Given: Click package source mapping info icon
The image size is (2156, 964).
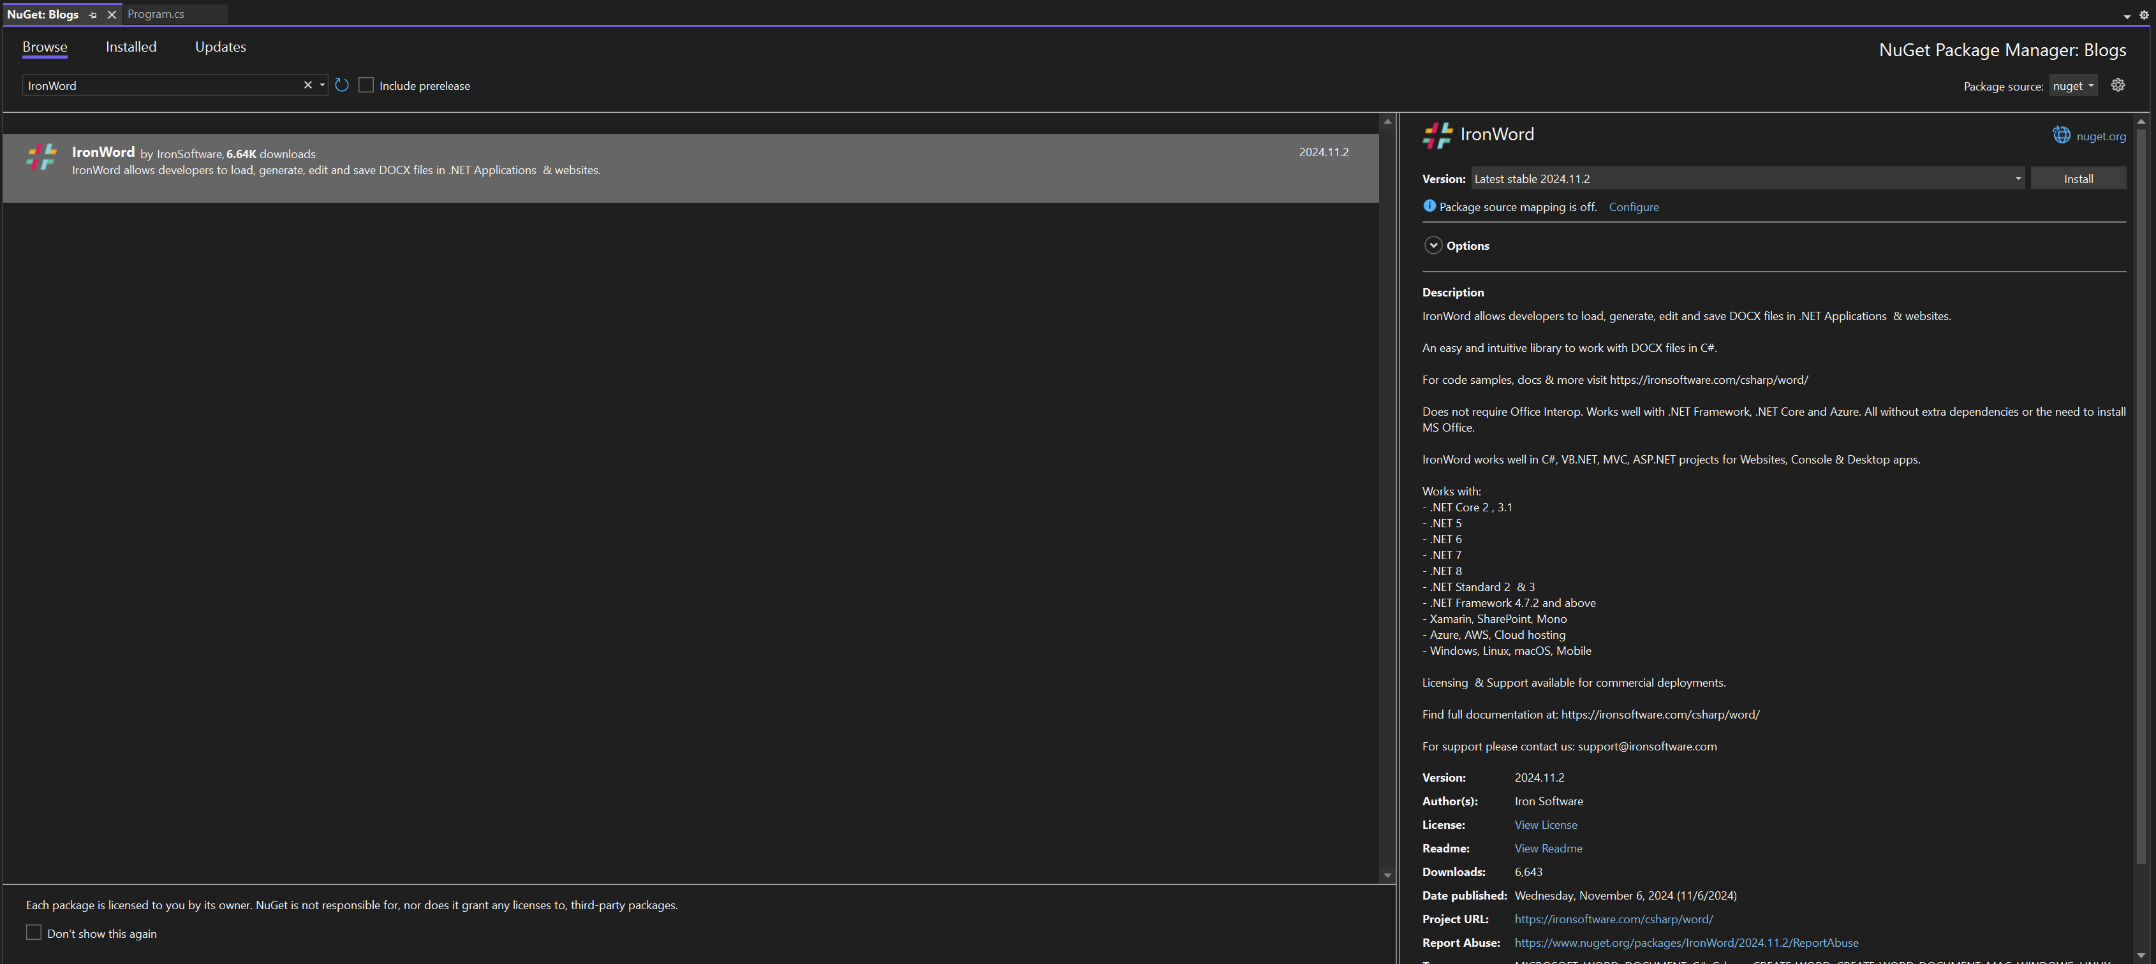Looking at the screenshot, I should (1429, 207).
